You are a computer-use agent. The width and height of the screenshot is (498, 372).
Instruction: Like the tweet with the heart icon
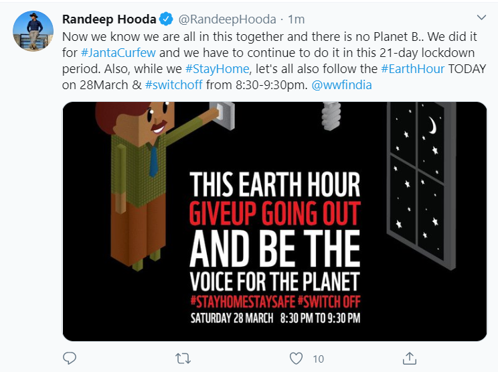(296, 359)
